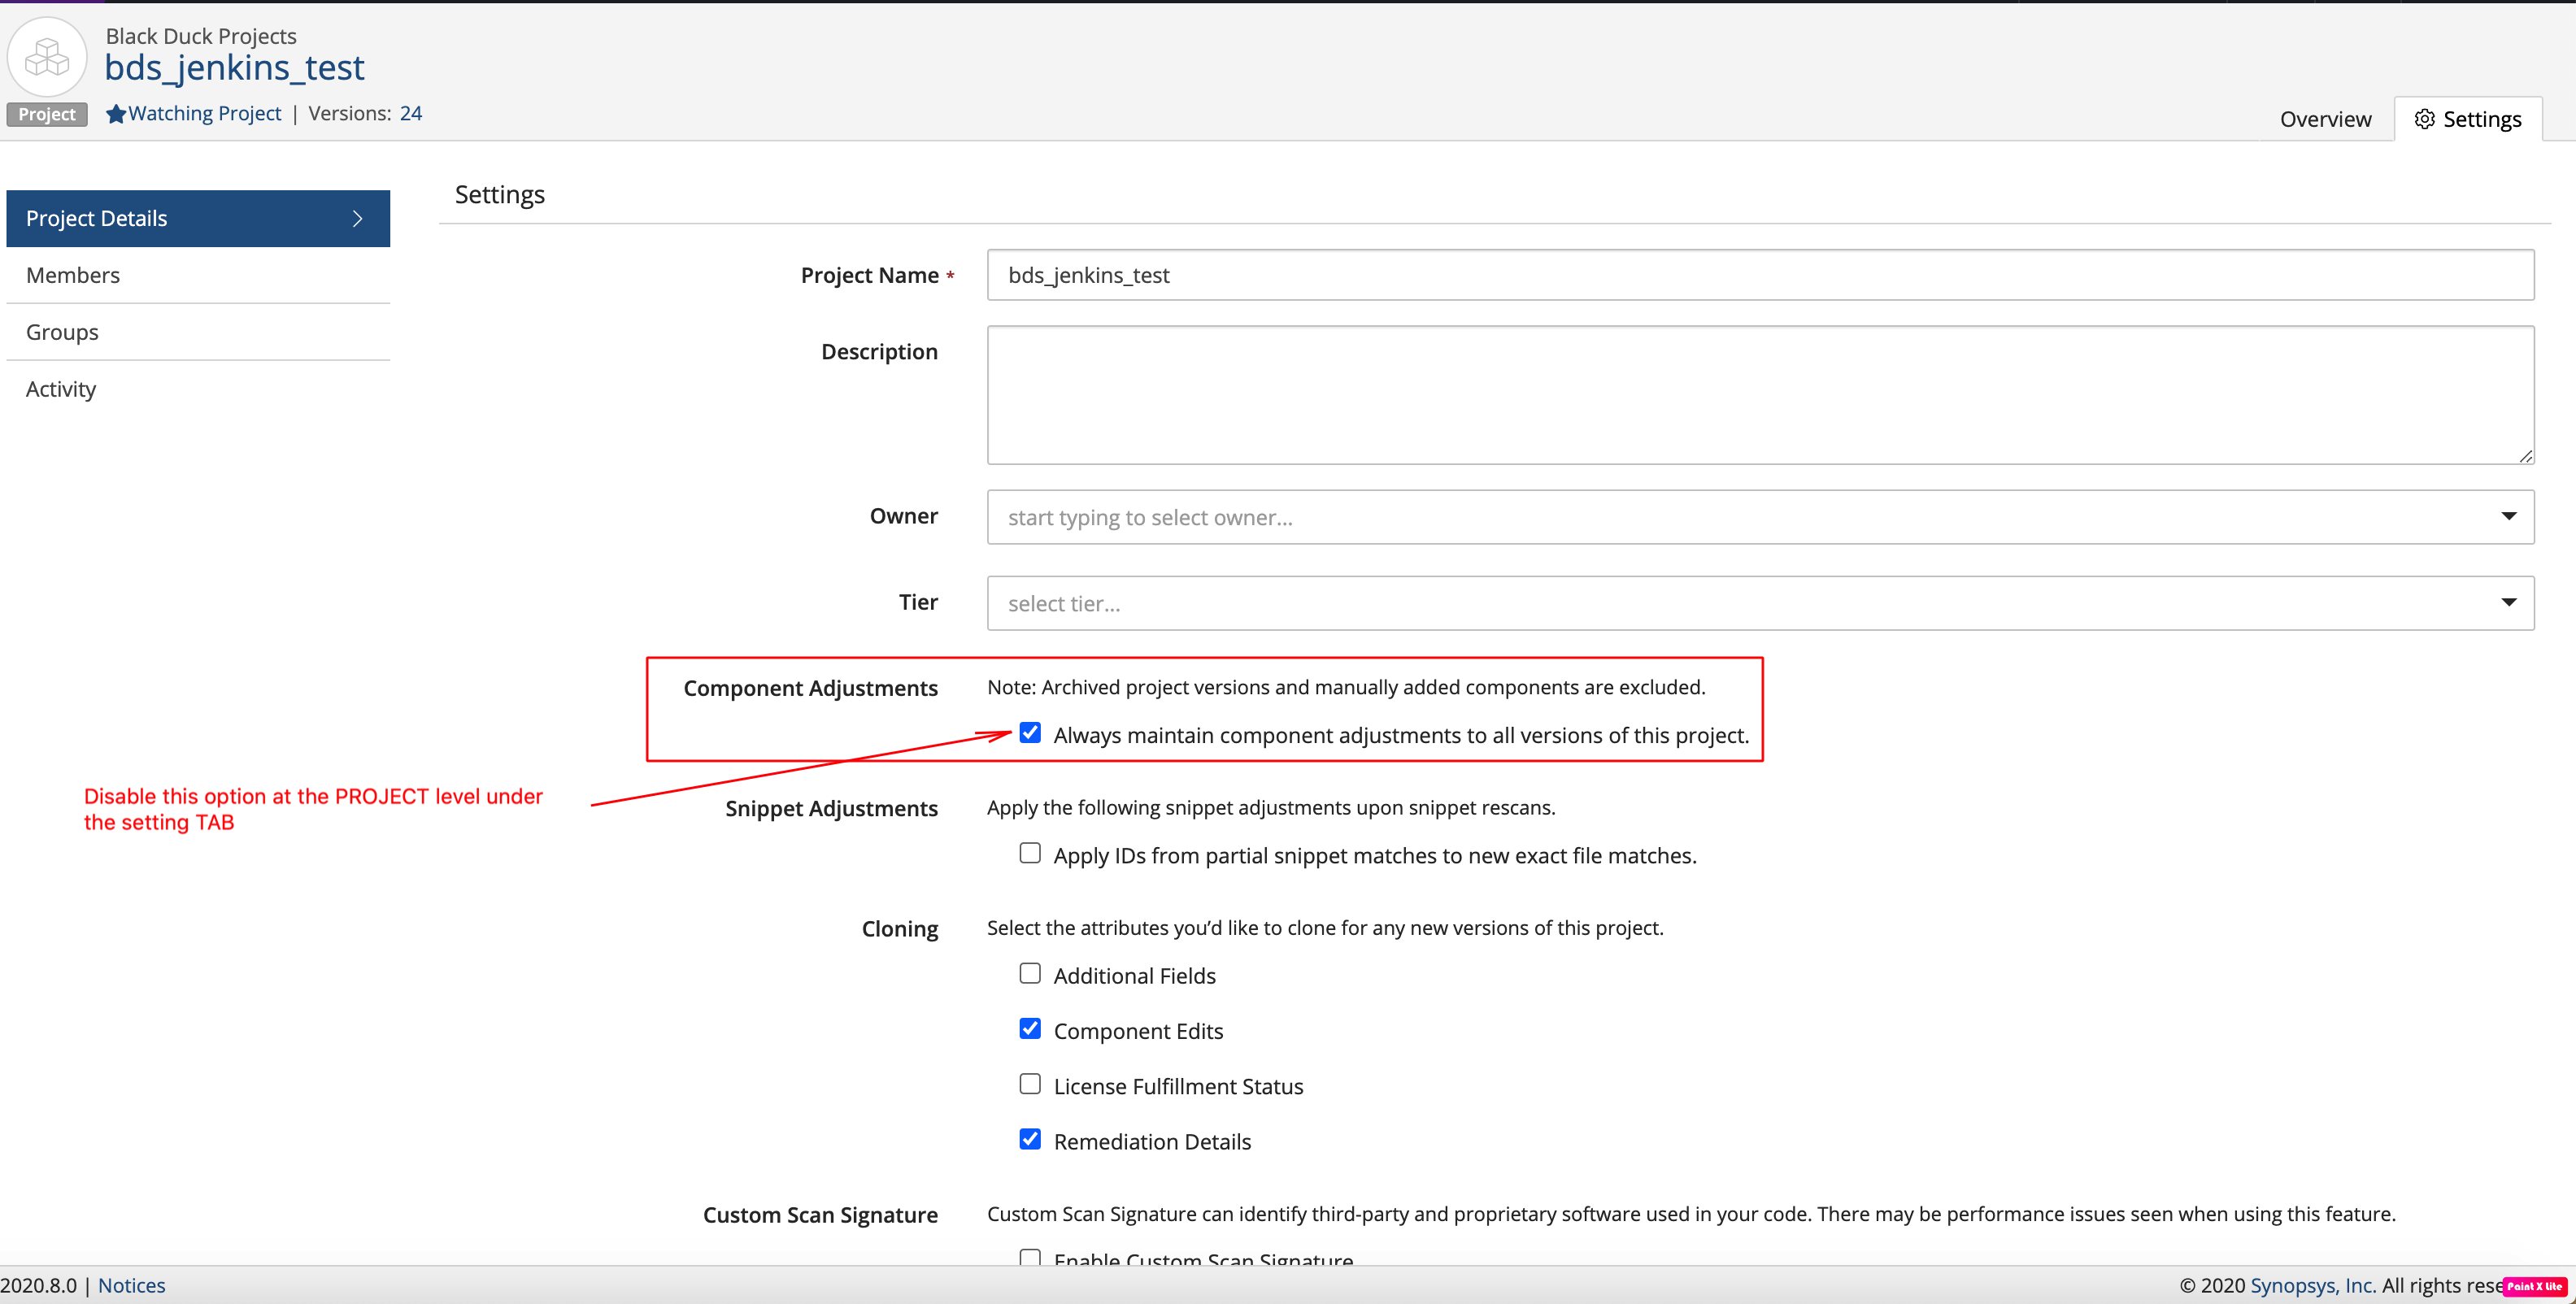Click the Project Details chevron arrow

pos(357,218)
